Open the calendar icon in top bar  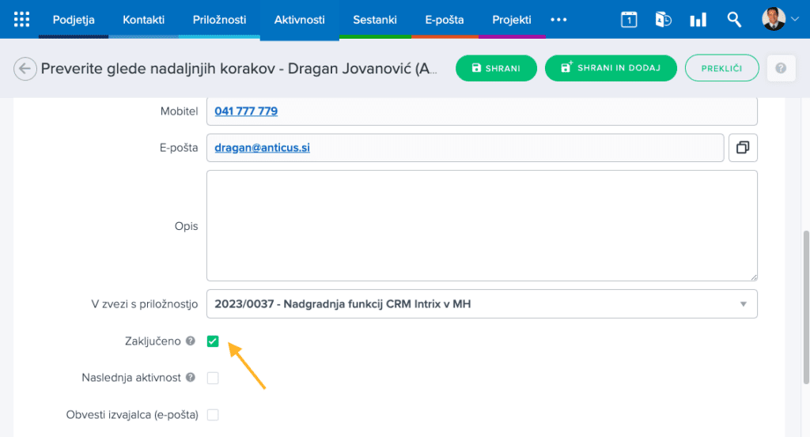tap(629, 20)
